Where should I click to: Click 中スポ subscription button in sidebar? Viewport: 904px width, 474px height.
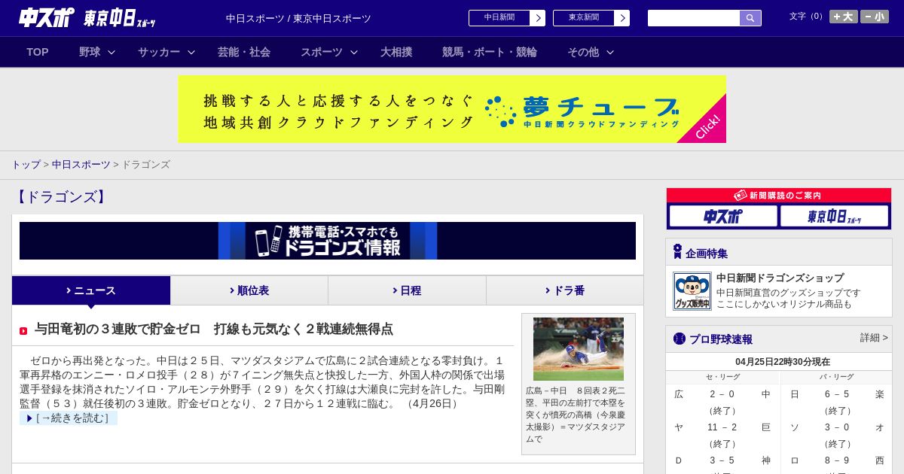[723, 217]
